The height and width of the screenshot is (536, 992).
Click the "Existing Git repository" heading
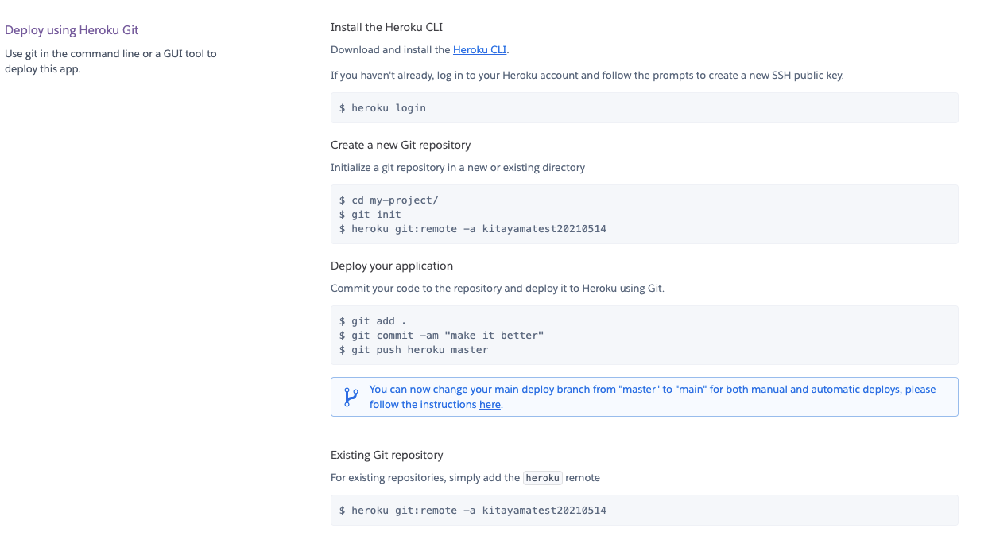(x=387, y=455)
